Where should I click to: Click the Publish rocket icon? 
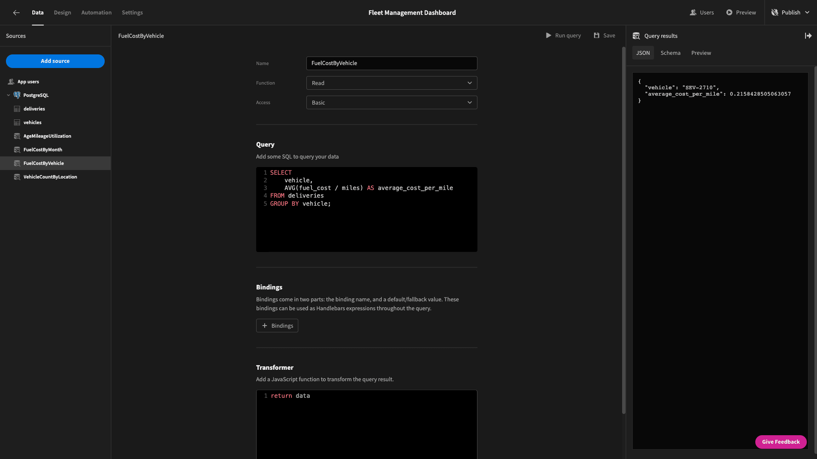click(x=775, y=13)
